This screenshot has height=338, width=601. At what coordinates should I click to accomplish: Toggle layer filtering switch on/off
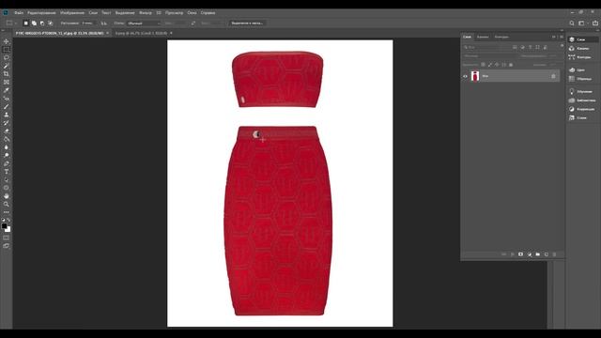[562, 46]
